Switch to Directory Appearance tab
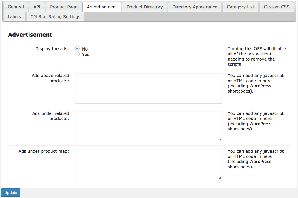 tap(195, 7)
